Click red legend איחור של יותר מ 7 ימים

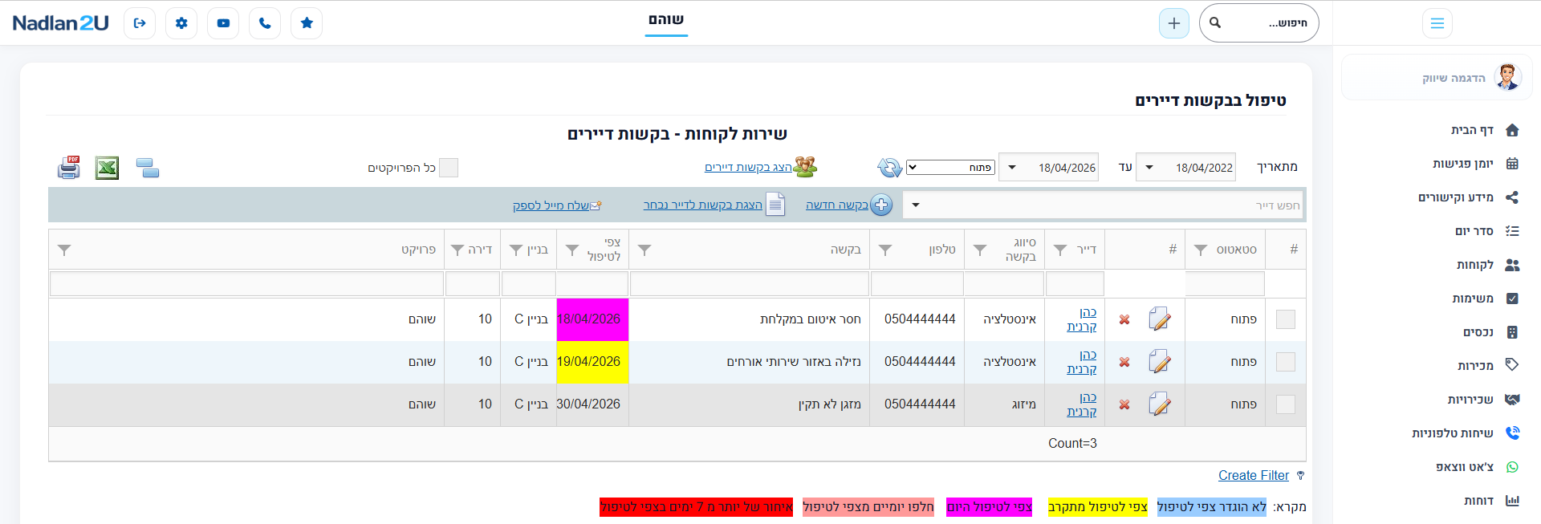pyautogui.click(x=697, y=507)
